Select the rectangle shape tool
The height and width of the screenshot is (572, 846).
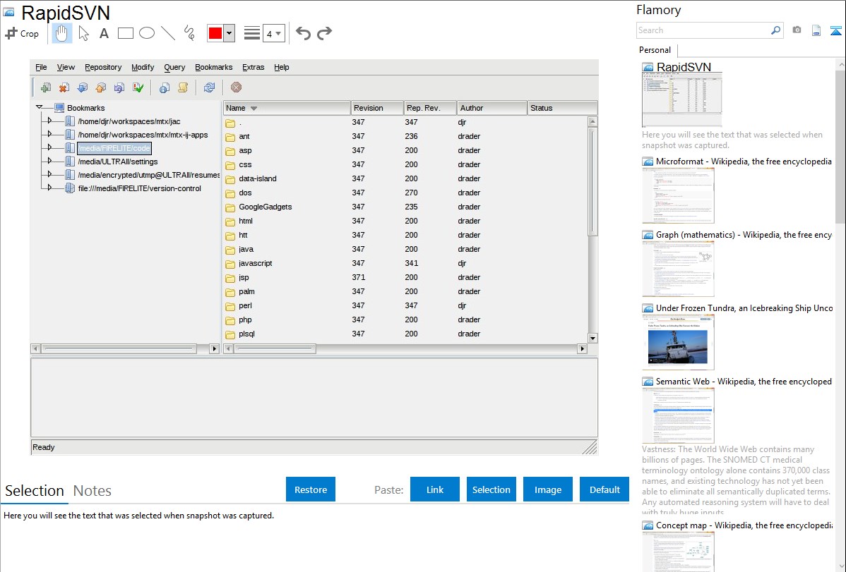(x=125, y=33)
